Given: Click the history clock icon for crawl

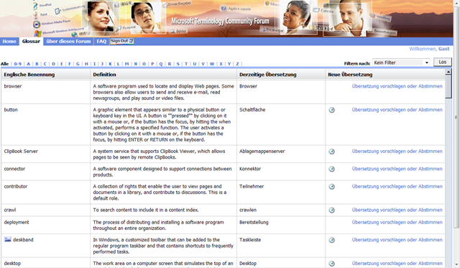Looking at the screenshot, I should [x=331, y=211].
